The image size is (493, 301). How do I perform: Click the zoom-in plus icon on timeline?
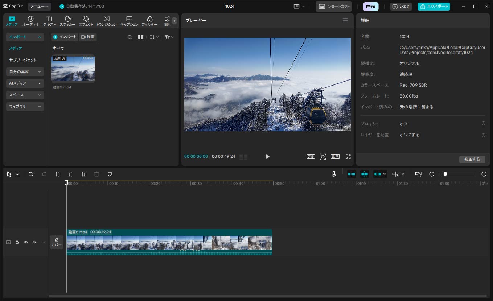tap(484, 174)
